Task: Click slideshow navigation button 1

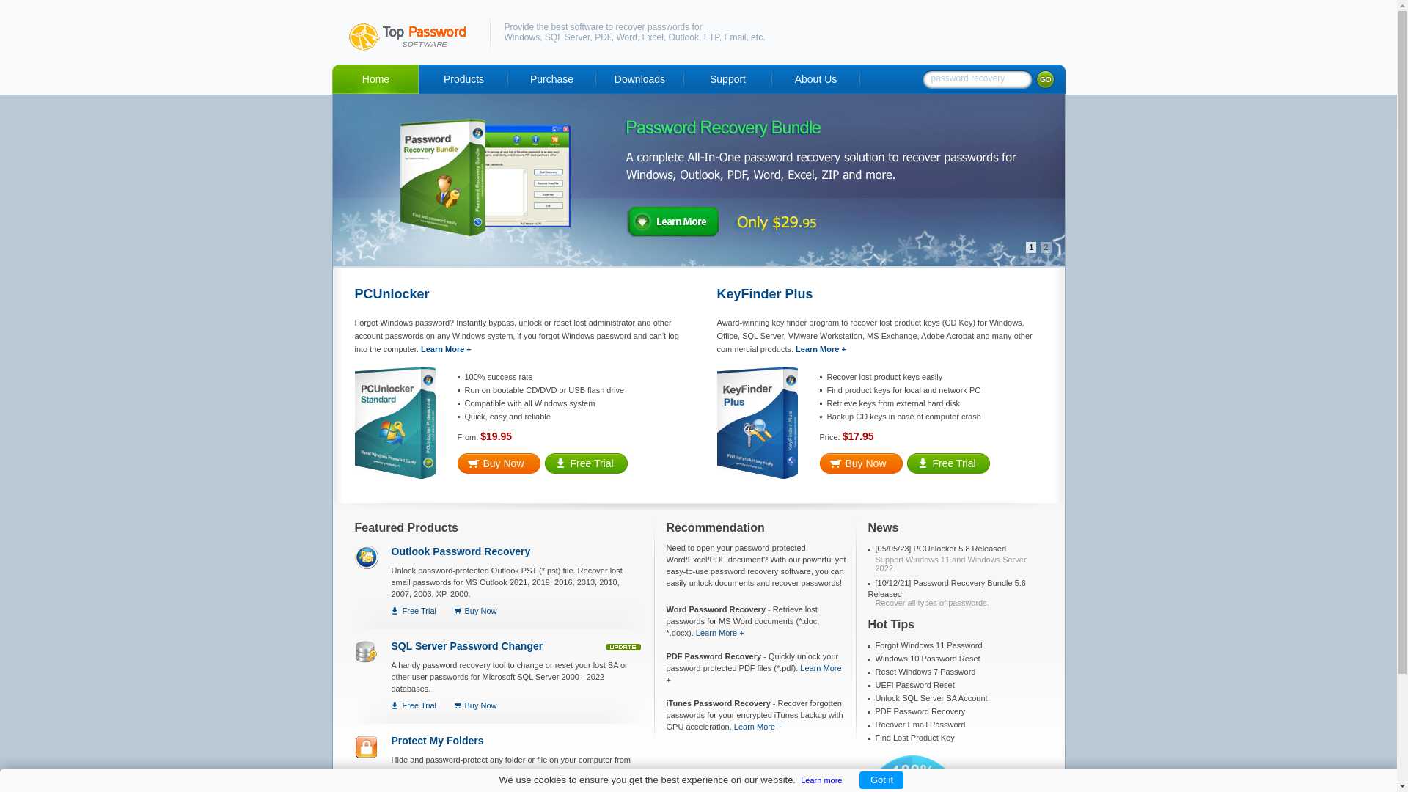Action: (1030, 246)
